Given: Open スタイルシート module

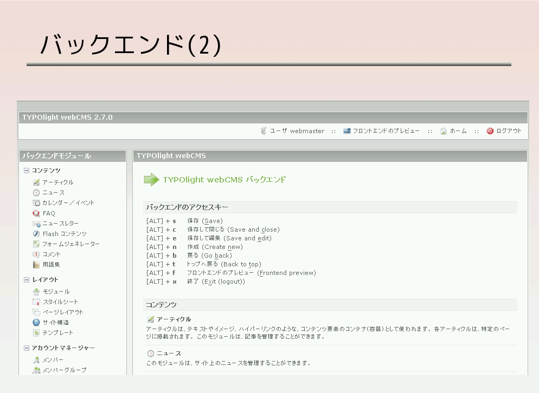Looking at the screenshot, I should [60, 302].
